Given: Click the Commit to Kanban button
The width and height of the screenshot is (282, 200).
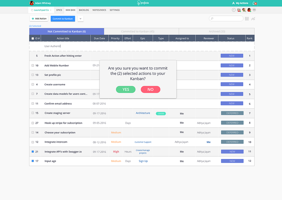Looking at the screenshot, I should 63,19.
